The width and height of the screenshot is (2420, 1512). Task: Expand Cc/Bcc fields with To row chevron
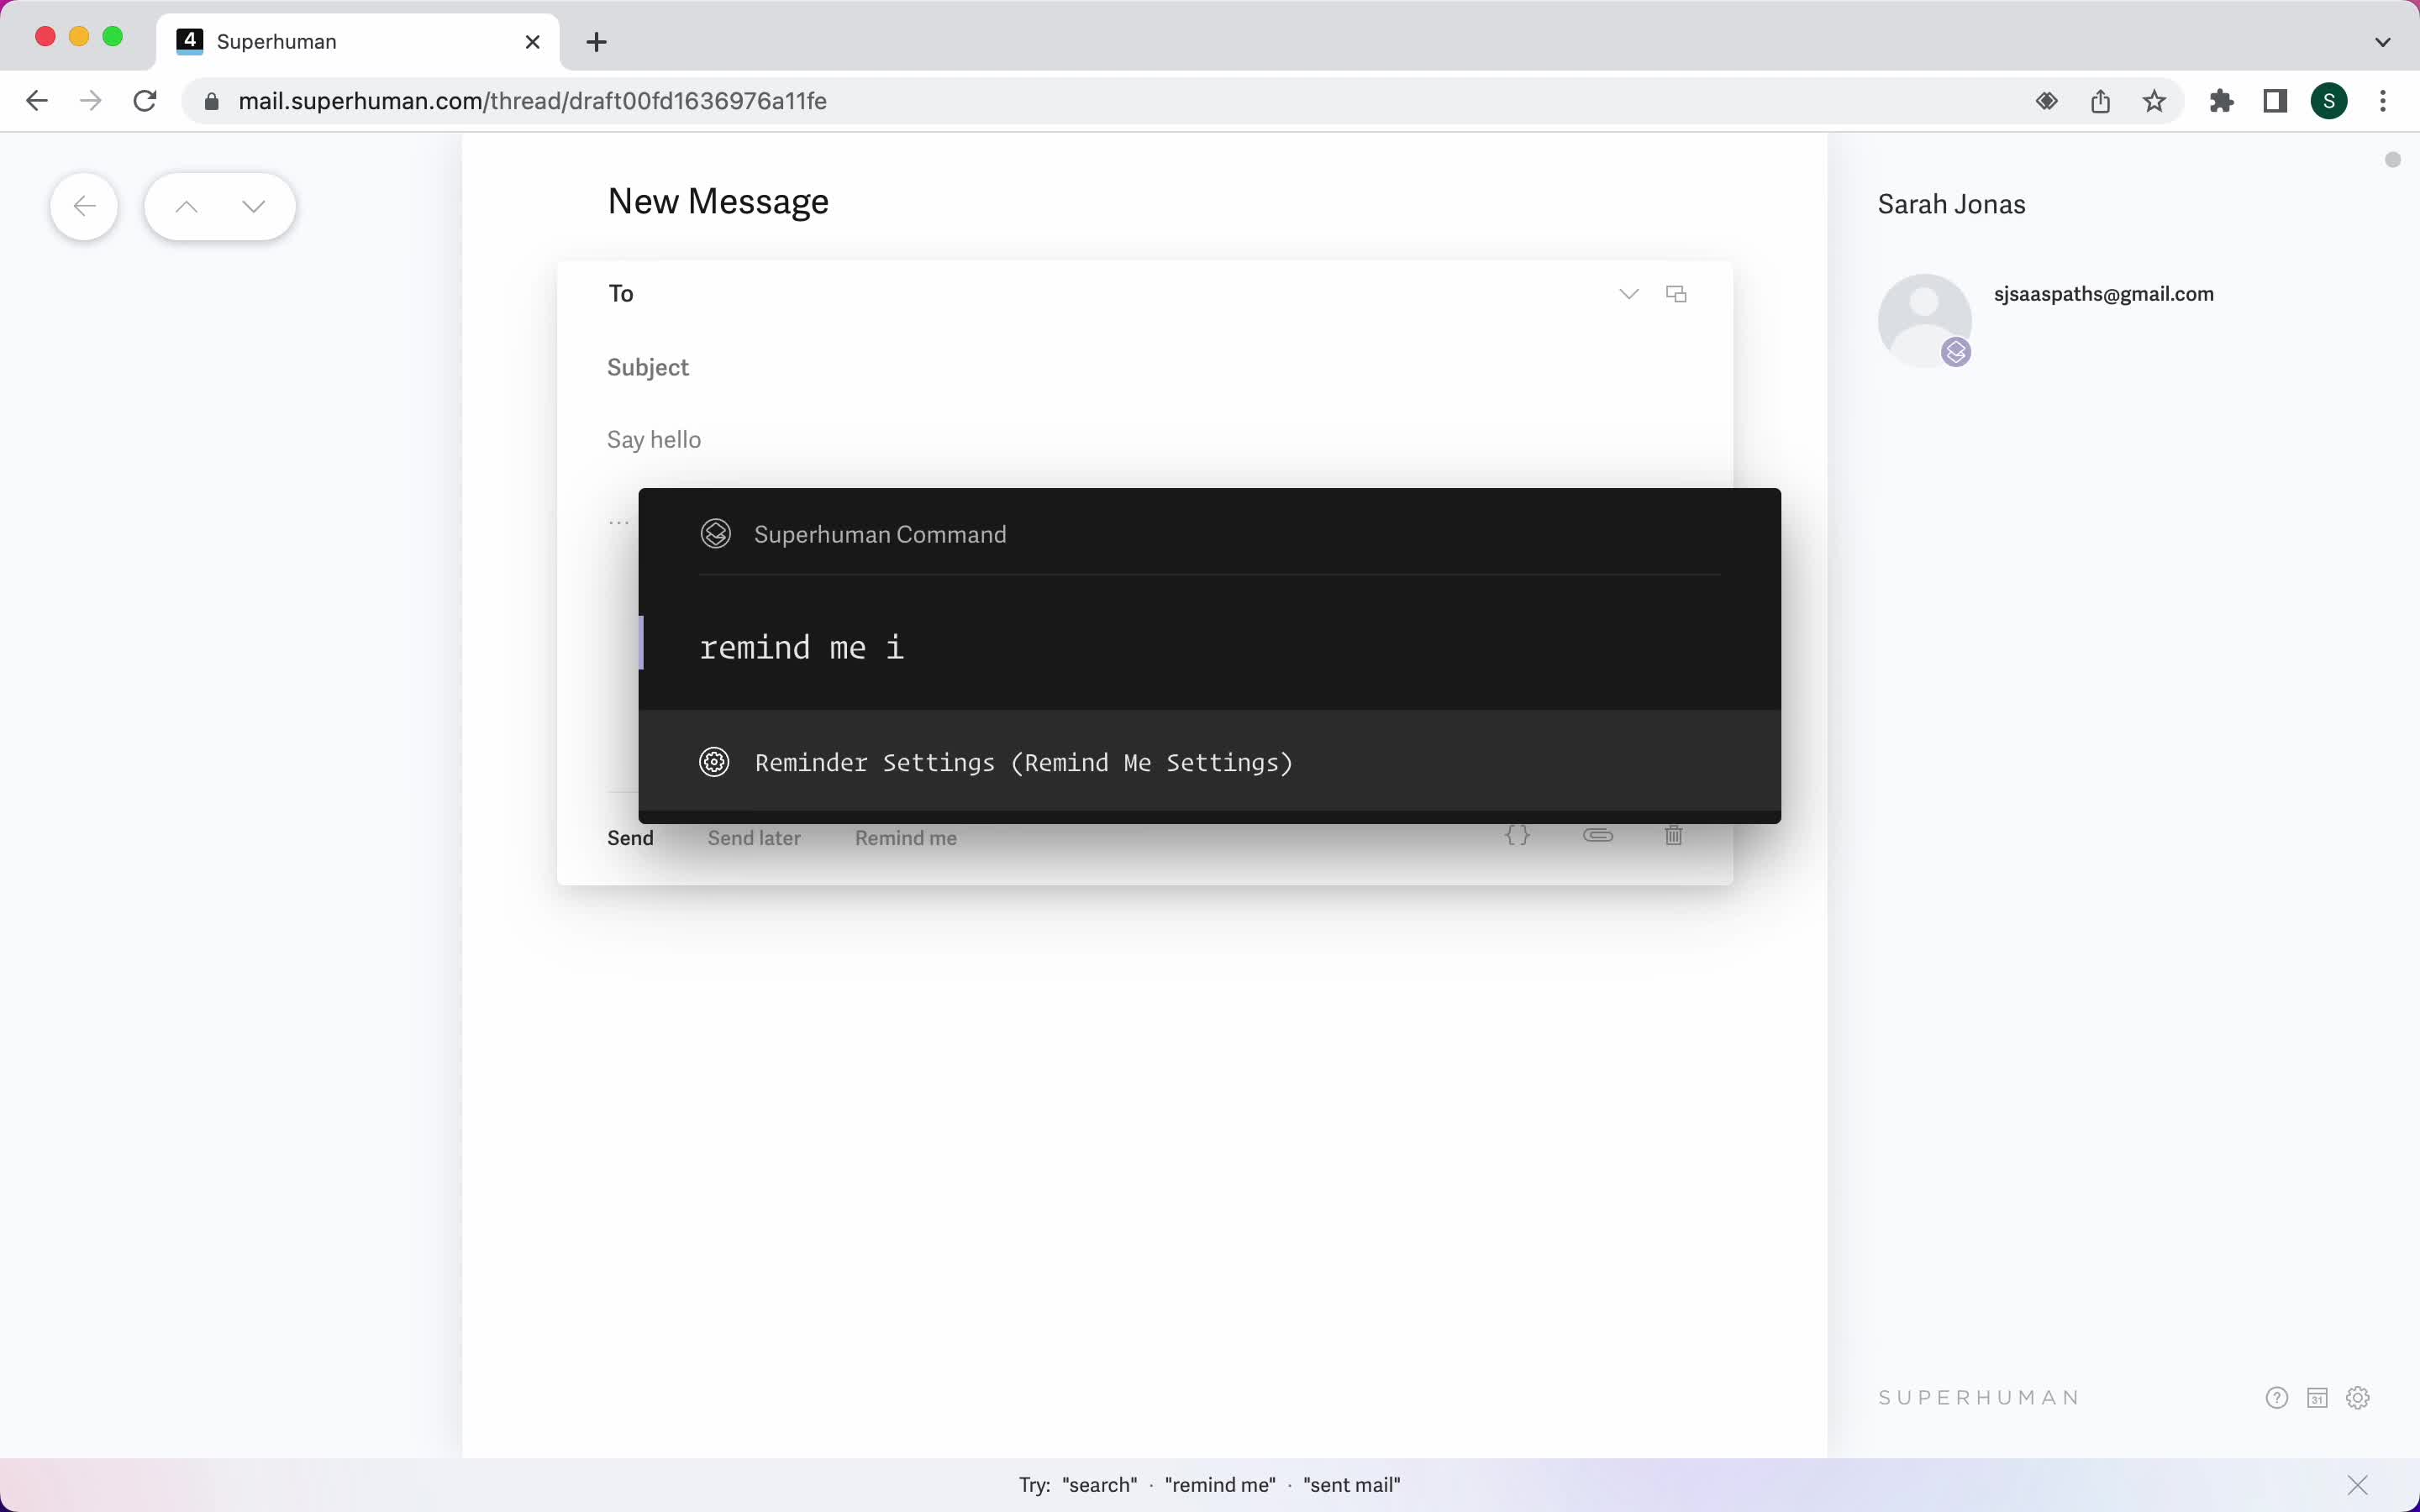(1628, 294)
